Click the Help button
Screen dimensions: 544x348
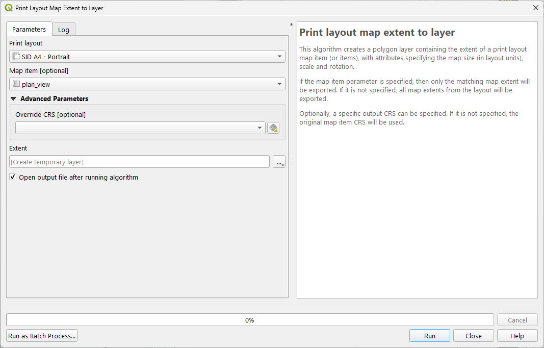pos(517,335)
